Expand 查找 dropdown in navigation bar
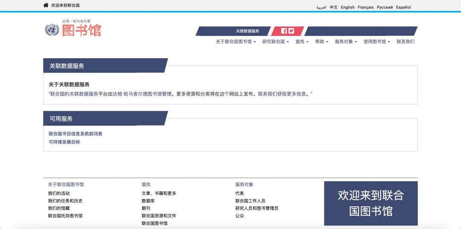The width and height of the screenshot is (461, 229). [x=302, y=42]
